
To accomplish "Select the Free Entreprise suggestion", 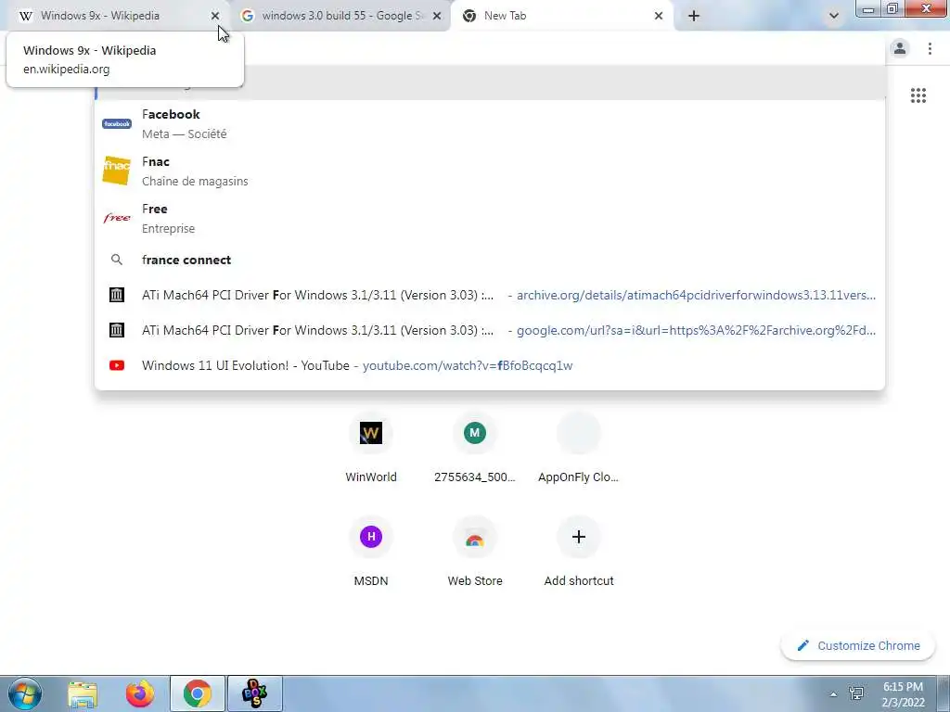I will coord(490,218).
